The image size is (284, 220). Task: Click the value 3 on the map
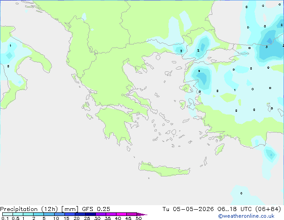click(267, 47)
